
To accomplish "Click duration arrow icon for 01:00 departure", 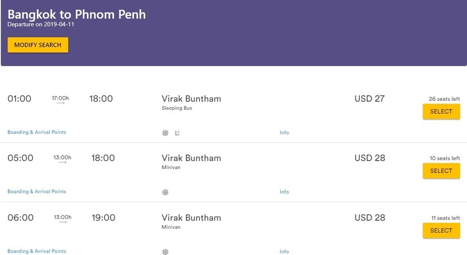I will click(60, 103).
